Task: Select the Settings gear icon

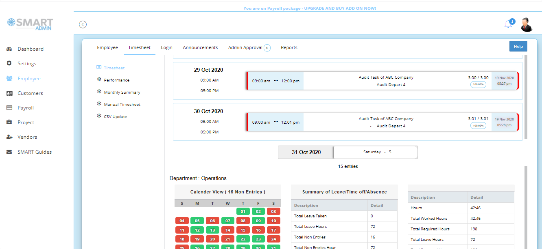Action: [9, 63]
